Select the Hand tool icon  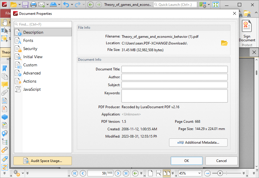click(5, 22)
